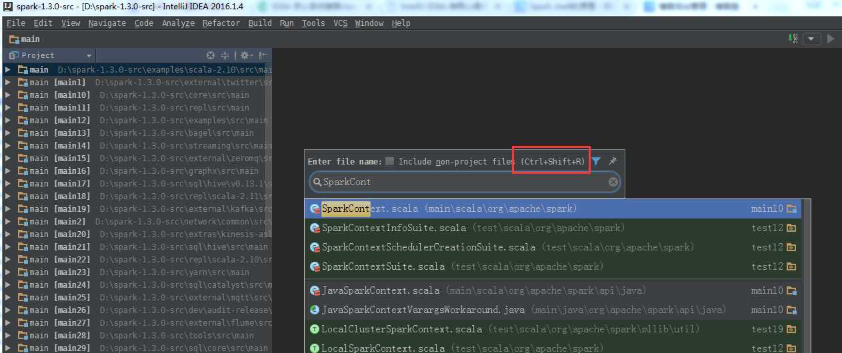Open the Analyze menu
The image size is (842, 353).
coord(178,23)
